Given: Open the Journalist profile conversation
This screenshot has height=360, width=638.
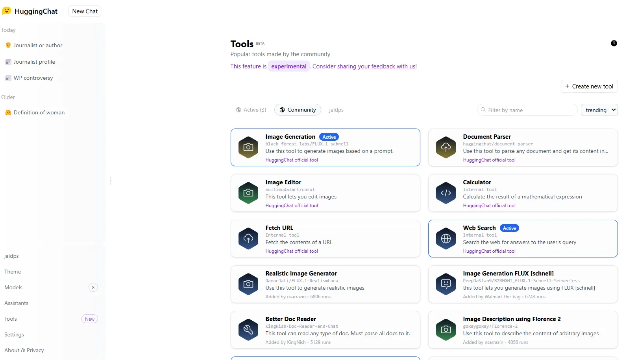Looking at the screenshot, I should (x=34, y=62).
